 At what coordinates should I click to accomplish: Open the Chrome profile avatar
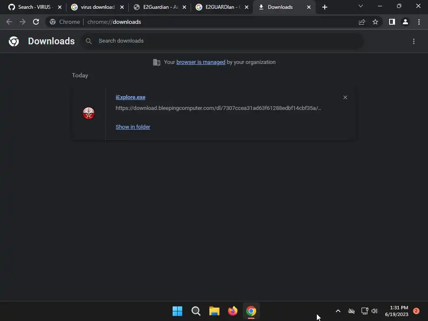pos(405,22)
